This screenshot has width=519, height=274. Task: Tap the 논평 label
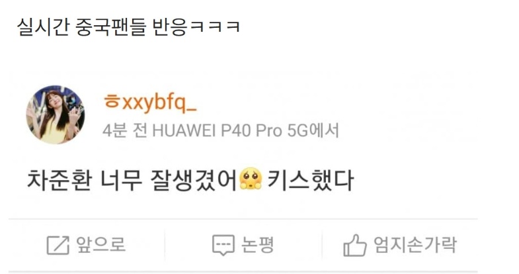(257, 244)
